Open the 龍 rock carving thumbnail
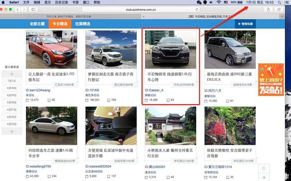This screenshot has width=291, height=181. point(230,126)
